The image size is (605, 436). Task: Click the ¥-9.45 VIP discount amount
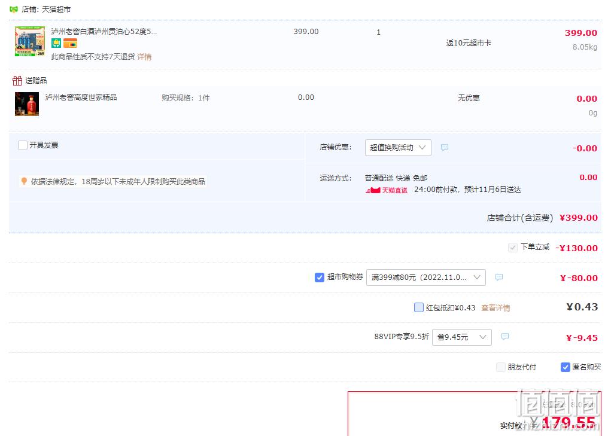[x=582, y=338]
